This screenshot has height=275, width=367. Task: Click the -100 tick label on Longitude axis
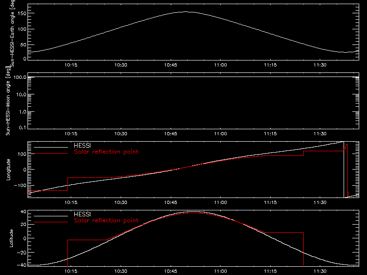[x=20, y=185]
